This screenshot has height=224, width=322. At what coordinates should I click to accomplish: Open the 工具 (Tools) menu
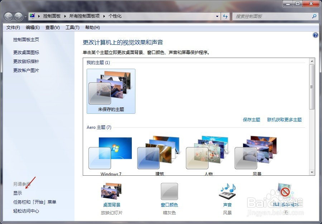coord(72,27)
